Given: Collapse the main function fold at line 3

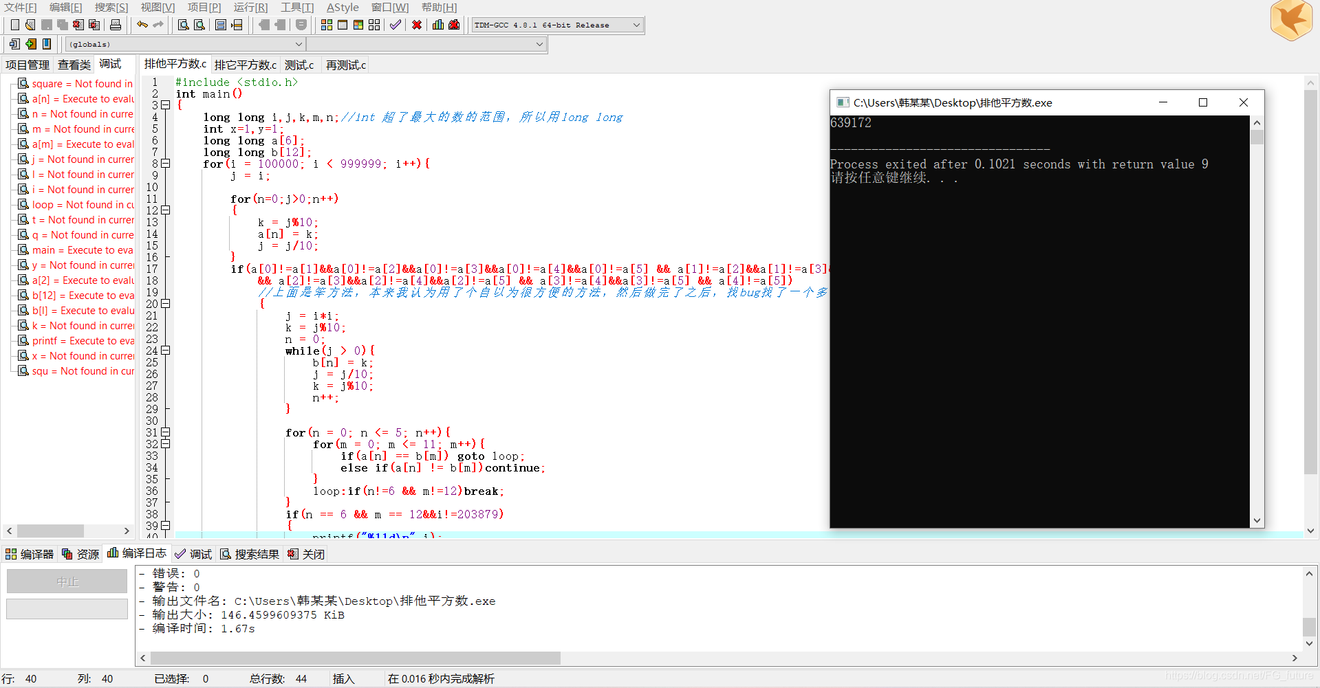Looking at the screenshot, I should [165, 105].
